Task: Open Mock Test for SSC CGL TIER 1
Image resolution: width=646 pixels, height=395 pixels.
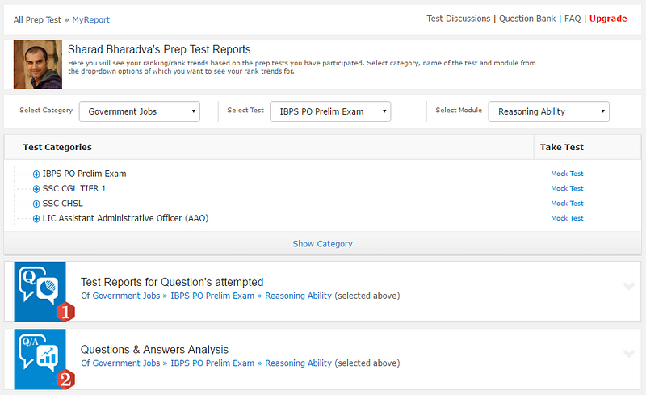Action: point(567,188)
